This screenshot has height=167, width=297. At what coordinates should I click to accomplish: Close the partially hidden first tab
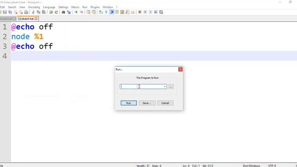(x=14, y=19)
